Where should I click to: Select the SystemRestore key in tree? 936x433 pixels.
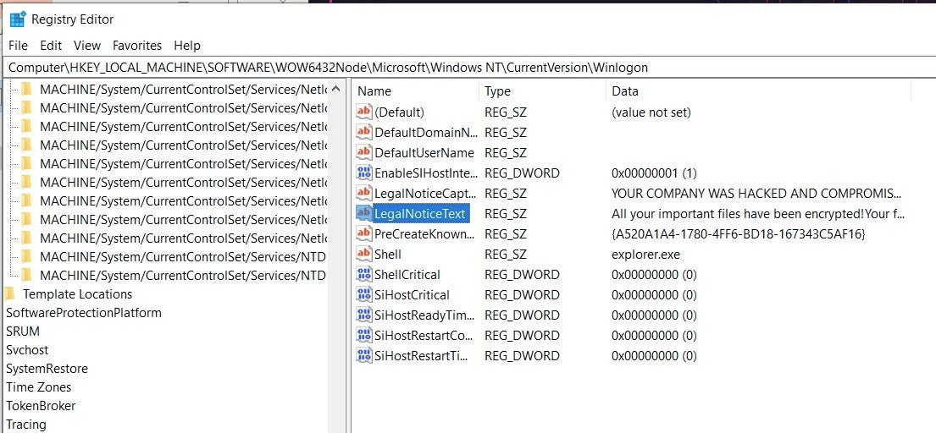point(47,369)
